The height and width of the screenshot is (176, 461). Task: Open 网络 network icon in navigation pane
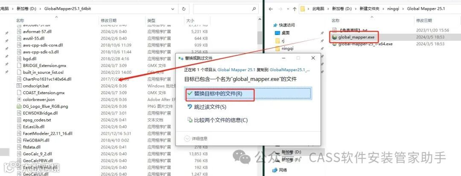point(275,170)
